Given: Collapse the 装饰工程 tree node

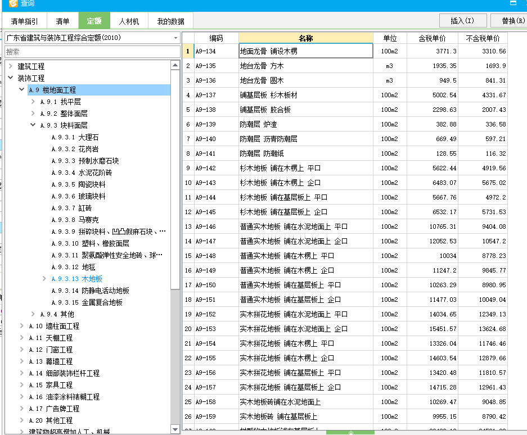Looking at the screenshot, I should (x=11, y=78).
